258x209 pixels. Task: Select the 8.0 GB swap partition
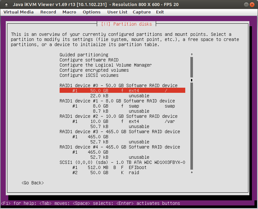click(122, 106)
